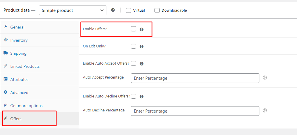Open the product type dropdown showing Simple product

(x=73, y=10)
